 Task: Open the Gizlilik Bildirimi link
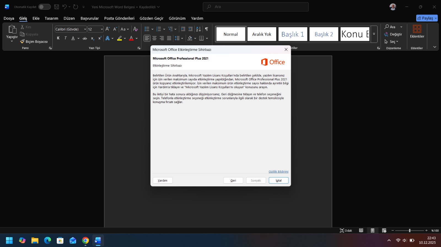[x=279, y=171]
